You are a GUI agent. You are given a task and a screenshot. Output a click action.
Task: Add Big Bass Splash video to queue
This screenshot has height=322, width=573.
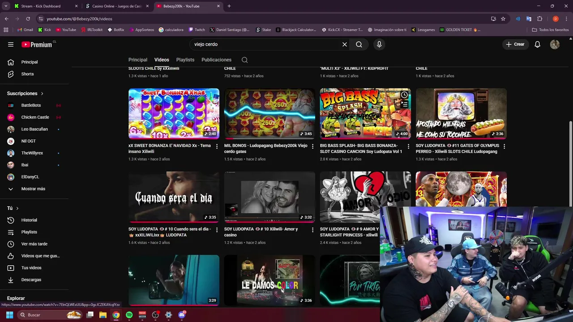point(404,105)
